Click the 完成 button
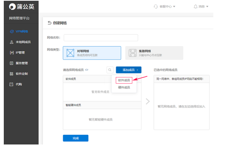Image resolution: width=233 pixels, height=146 pixels. point(76,138)
